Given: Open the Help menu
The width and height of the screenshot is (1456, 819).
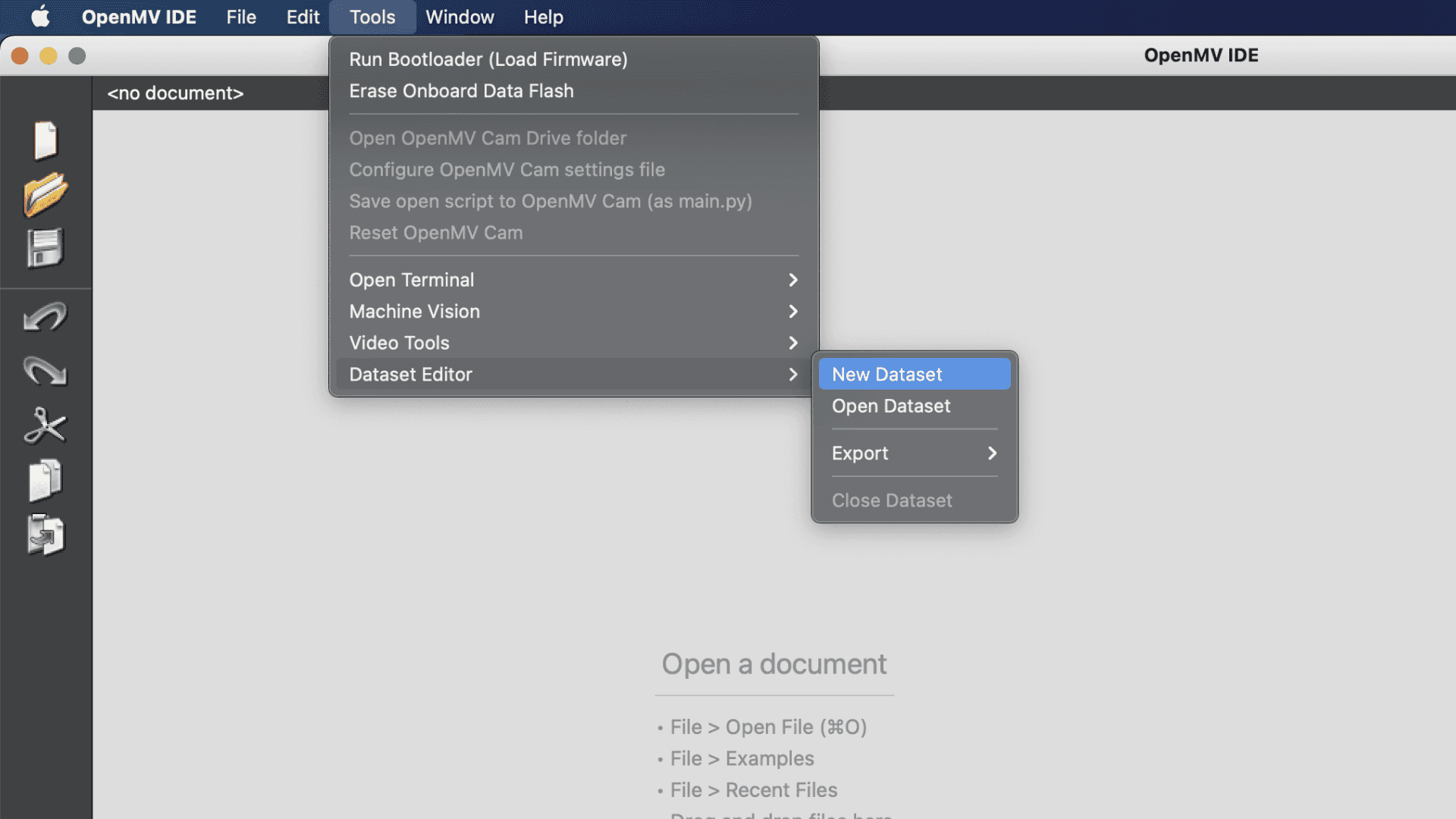Looking at the screenshot, I should tap(543, 17).
